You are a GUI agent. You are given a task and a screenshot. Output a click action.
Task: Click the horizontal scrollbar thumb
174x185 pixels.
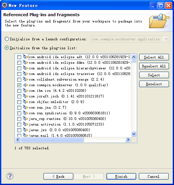tap(52, 140)
